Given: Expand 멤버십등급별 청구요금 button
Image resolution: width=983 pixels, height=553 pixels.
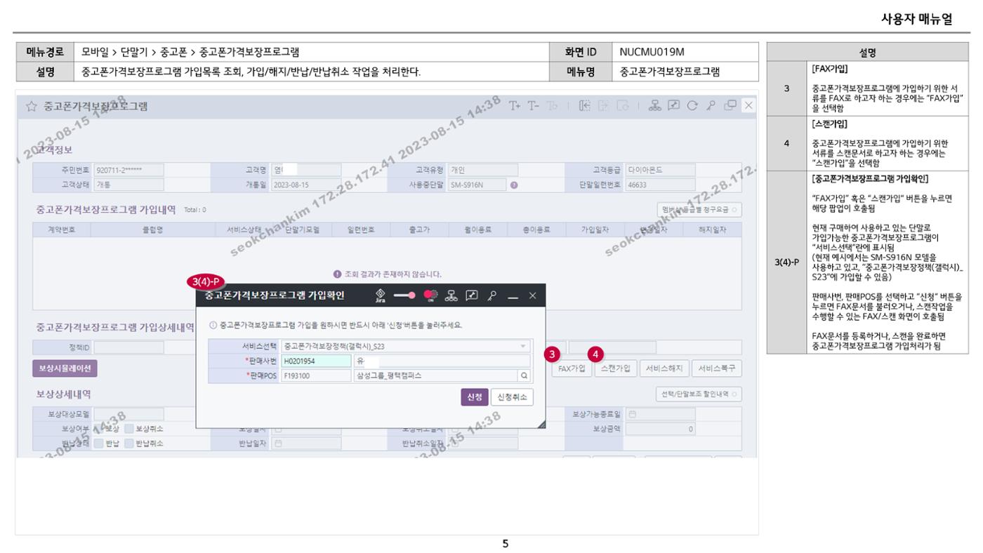Looking at the screenshot, I should [700, 209].
